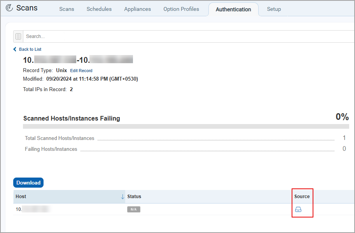This screenshot has height=233, width=355.
Task: Toggle sorting on the Host column header
Action: pos(21,197)
